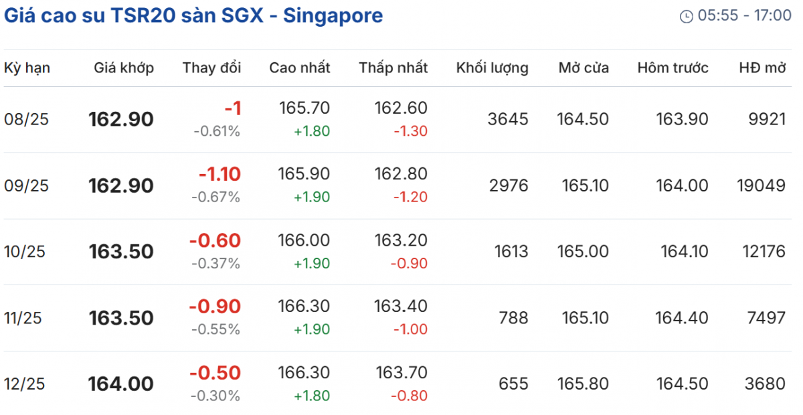
Task: Open the 11/25 contract row
Action: pos(23,318)
